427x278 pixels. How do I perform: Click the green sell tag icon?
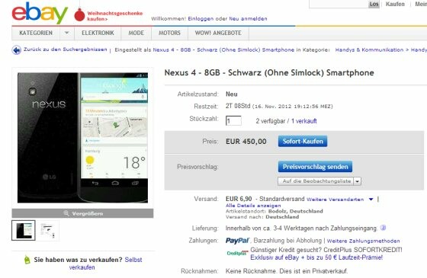[27, 260]
